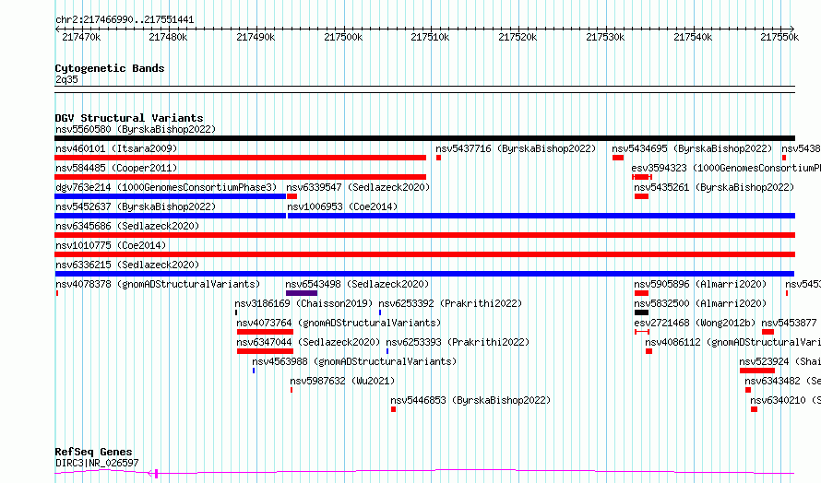Click the 217500k ruler tick label

343,37
